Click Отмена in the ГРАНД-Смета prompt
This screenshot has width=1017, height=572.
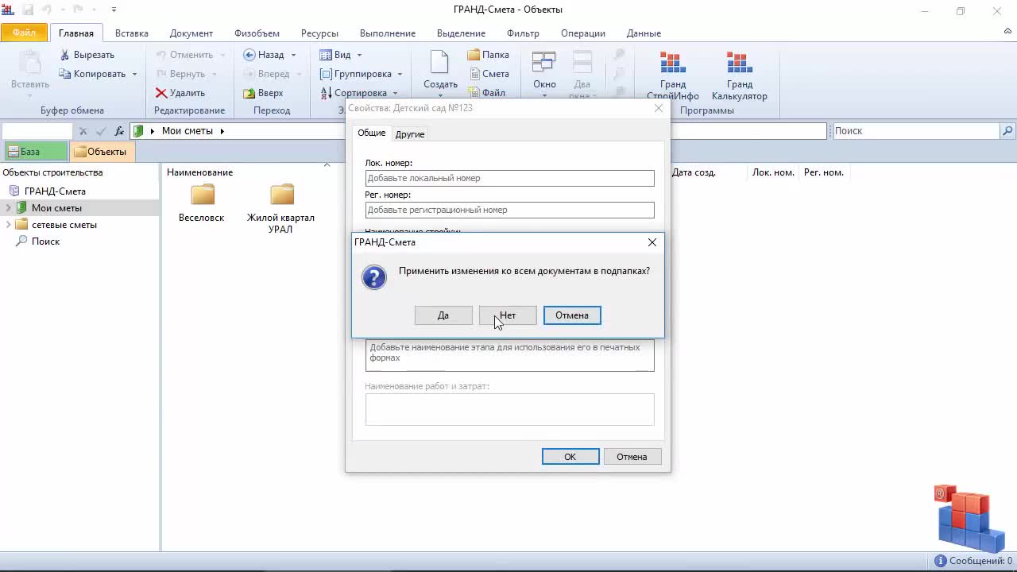(572, 315)
